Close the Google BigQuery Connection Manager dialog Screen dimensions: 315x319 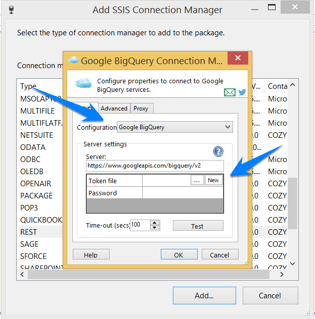tap(238, 58)
